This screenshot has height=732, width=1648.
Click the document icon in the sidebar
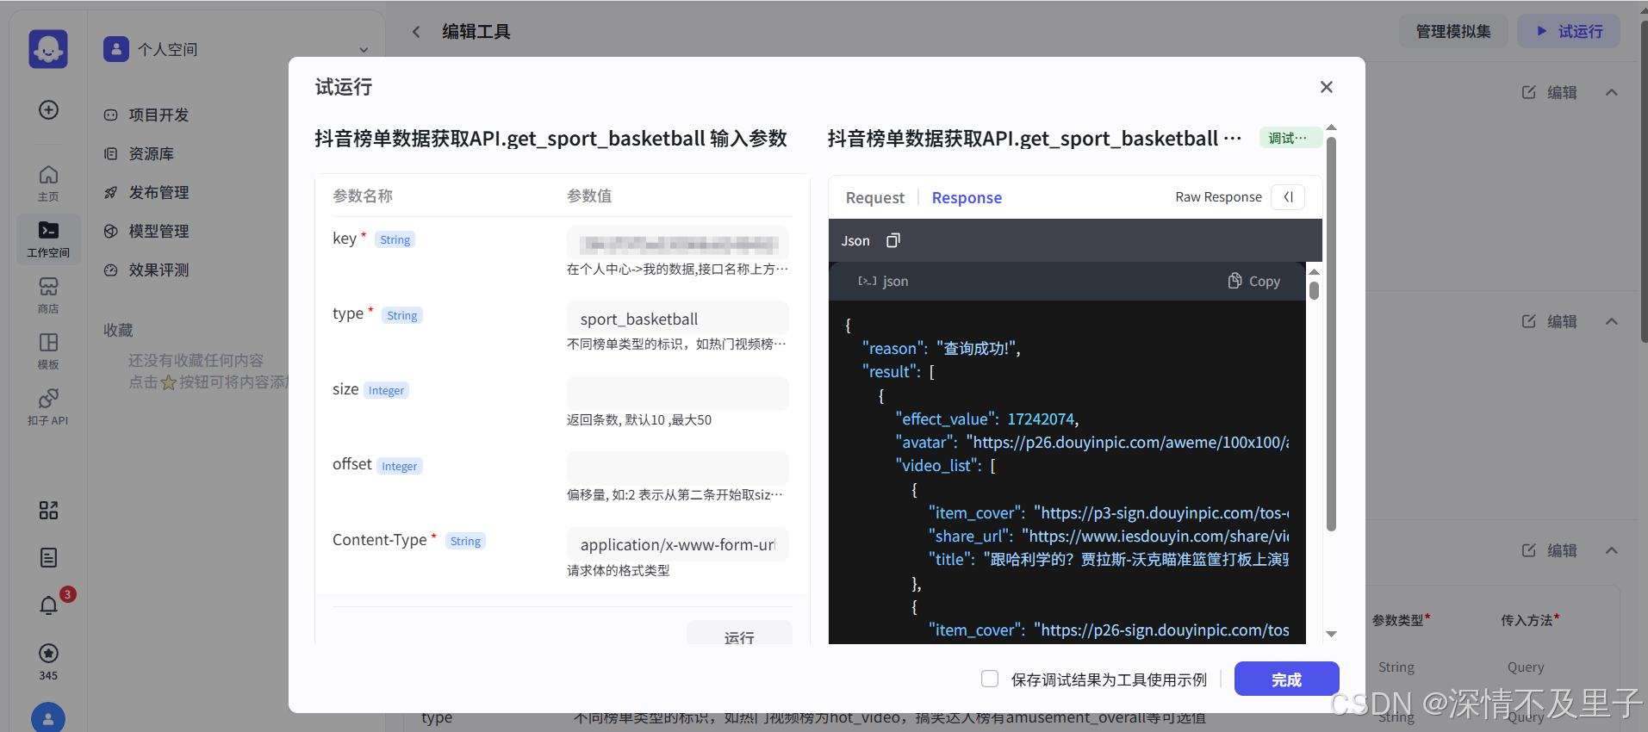click(48, 557)
